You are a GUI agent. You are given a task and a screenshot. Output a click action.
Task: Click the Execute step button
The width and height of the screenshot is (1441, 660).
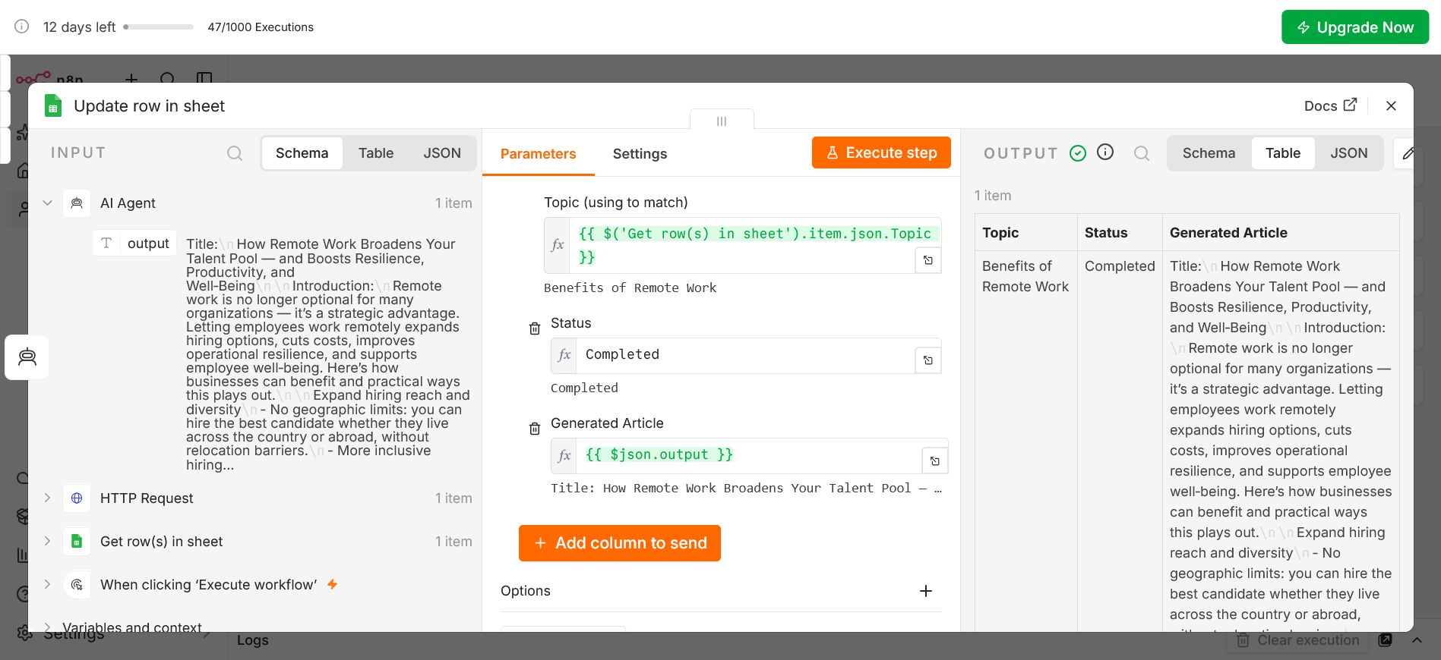[881, 152]
